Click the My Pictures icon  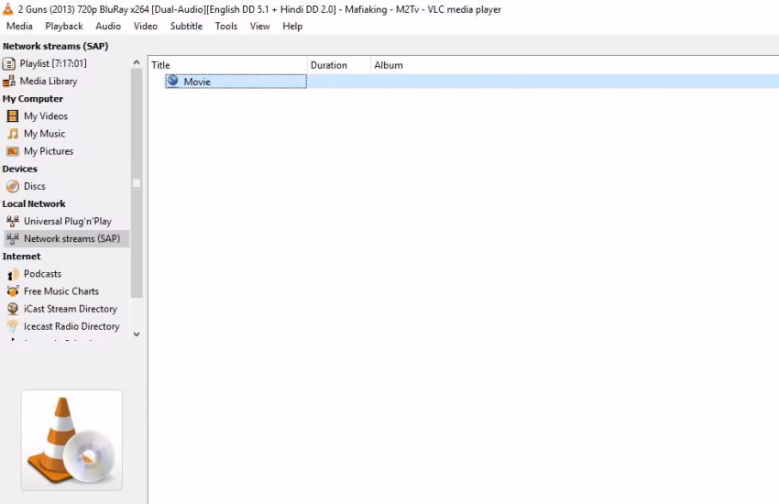(13, 151)
